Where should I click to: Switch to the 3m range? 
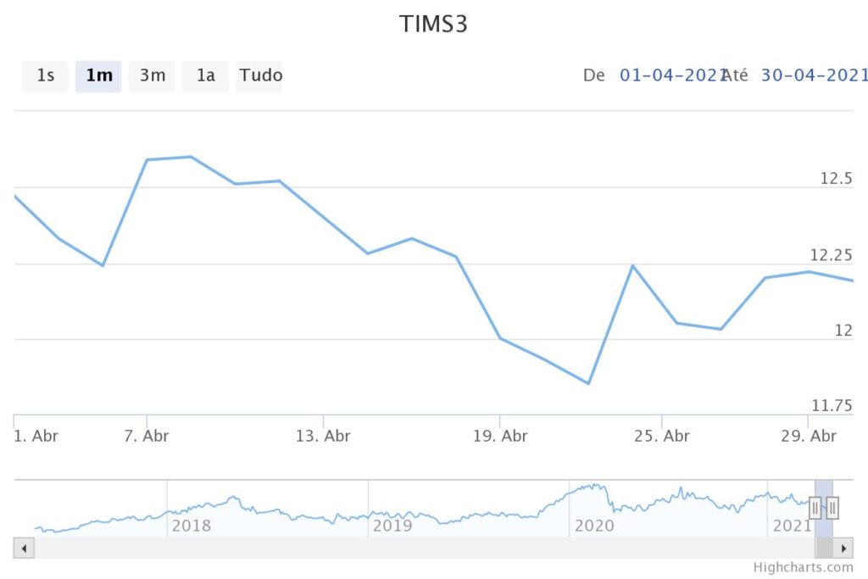click(152, 75)
